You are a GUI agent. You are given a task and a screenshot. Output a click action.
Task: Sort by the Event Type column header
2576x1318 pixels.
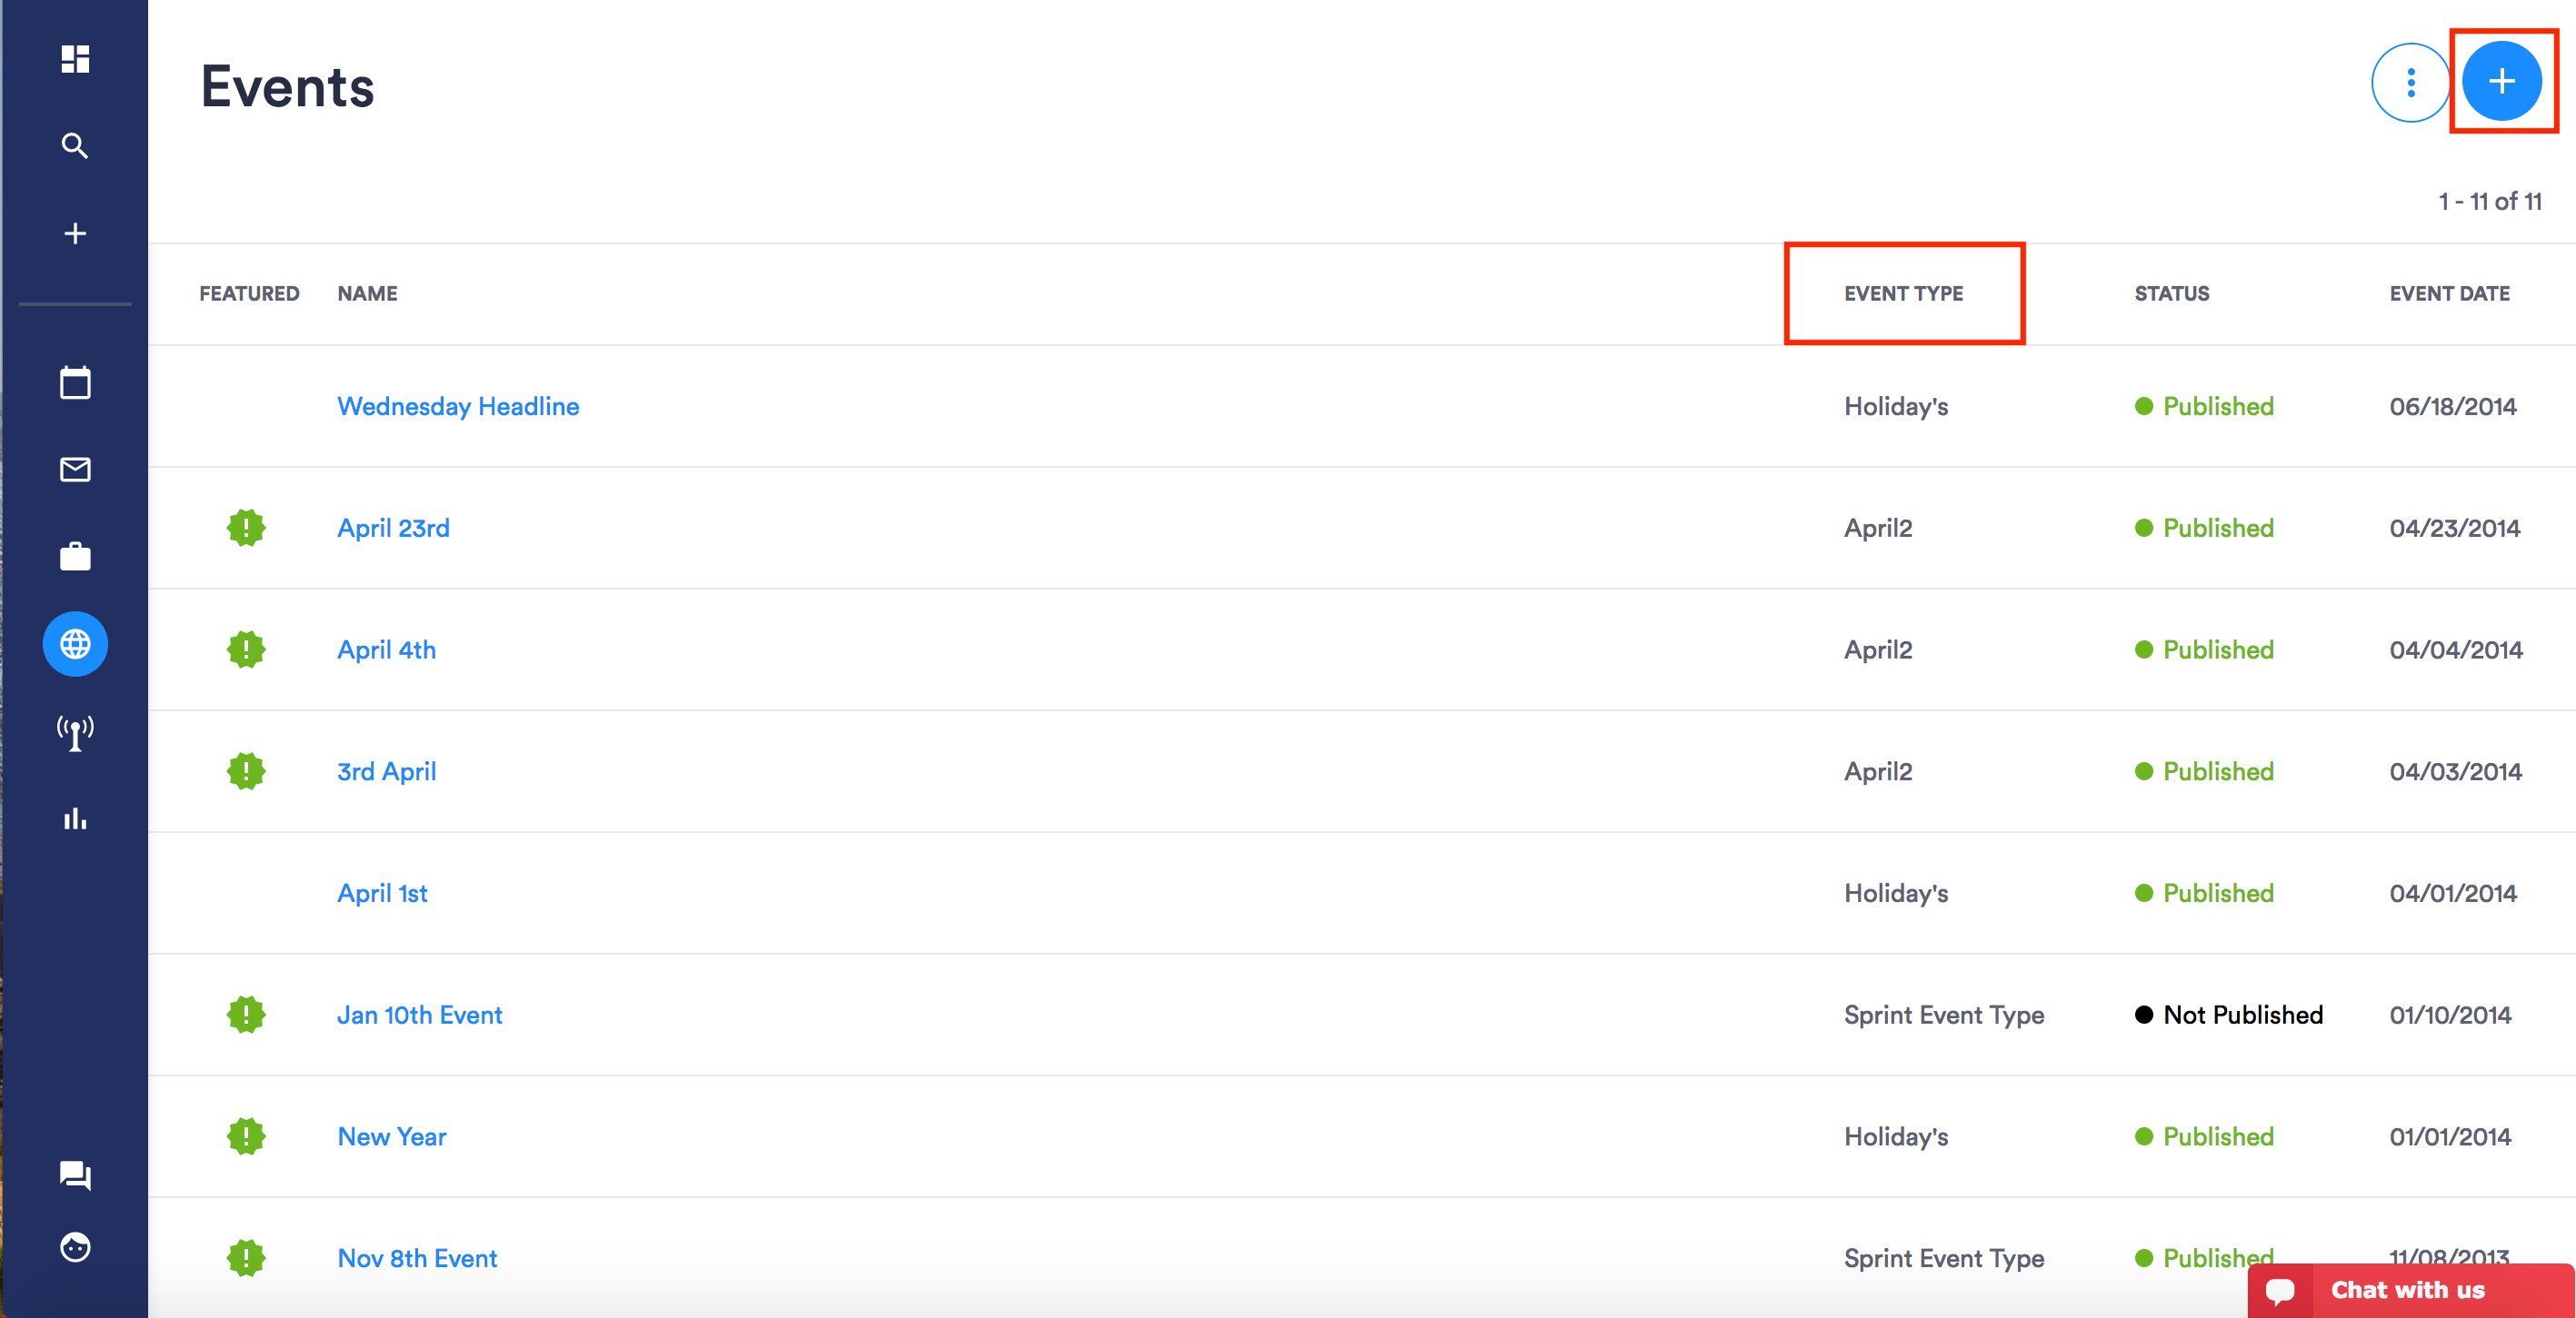tap(1903, 293)
